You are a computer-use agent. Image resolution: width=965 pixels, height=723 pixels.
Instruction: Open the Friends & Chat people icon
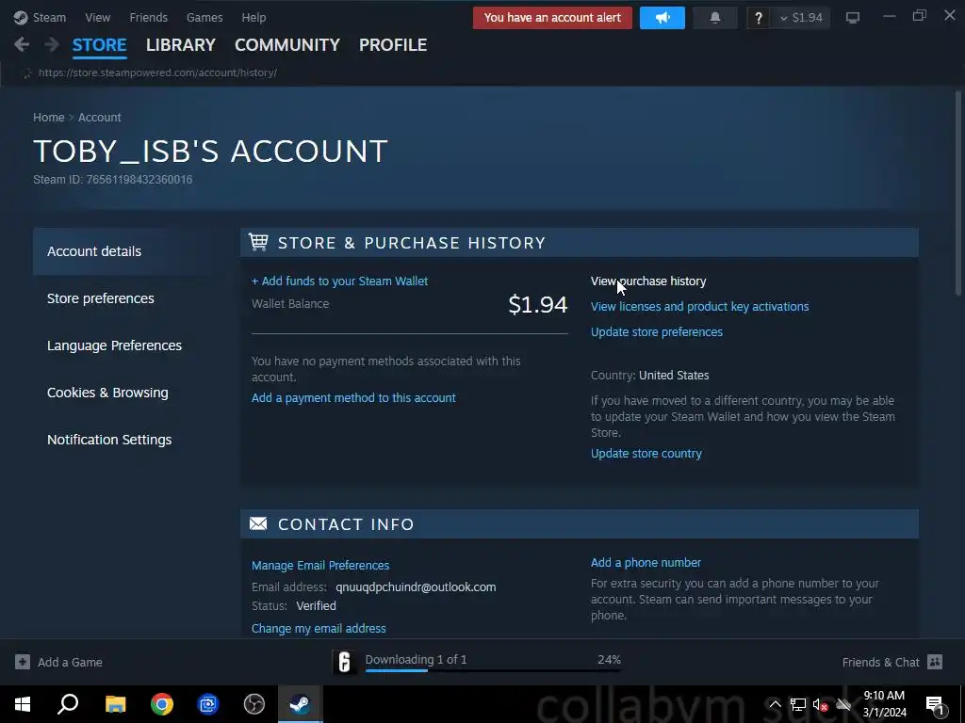[x=935, y=662]
